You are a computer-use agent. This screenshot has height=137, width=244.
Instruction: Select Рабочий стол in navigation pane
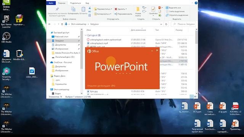[60, 37]
